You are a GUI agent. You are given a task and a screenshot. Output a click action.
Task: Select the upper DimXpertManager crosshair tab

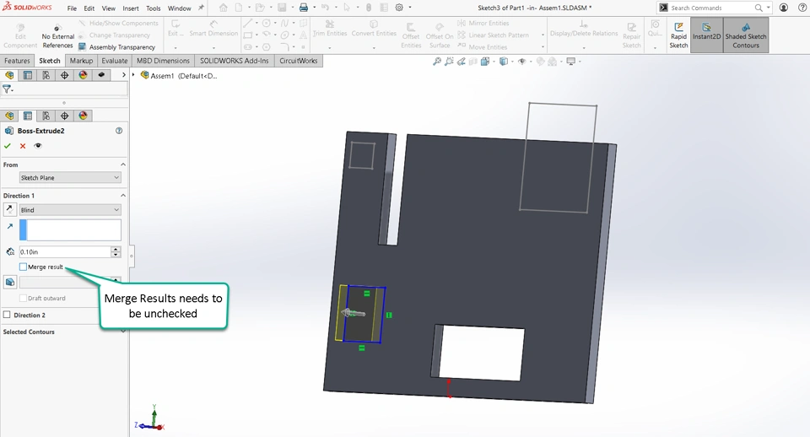click(65, 75)
